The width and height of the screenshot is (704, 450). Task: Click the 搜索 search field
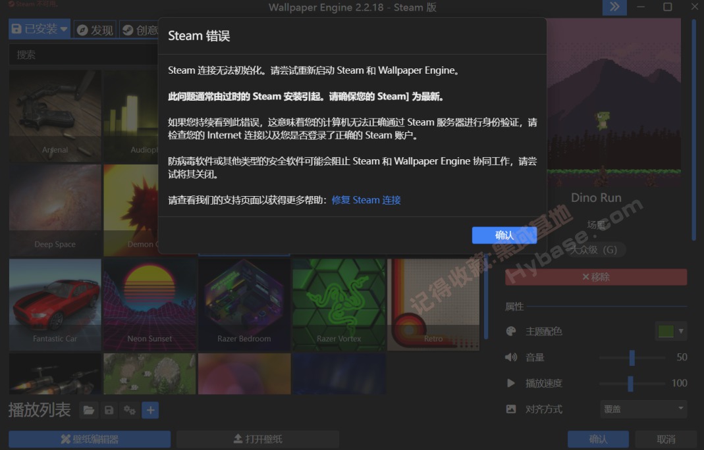click(x=84, y=55)
